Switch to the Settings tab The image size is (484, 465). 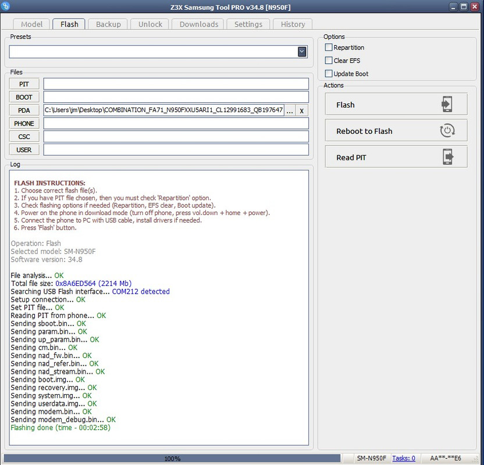click(248, 24)
